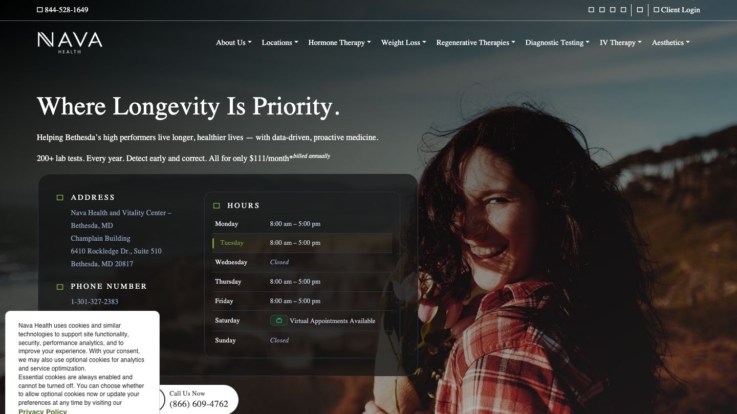
Task: Open the Aesthetics menu
Action: tap(670, 42)
